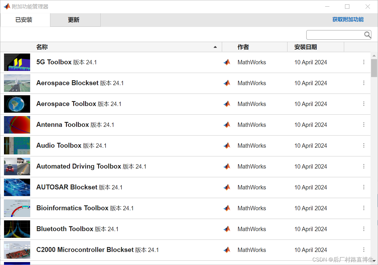378x265 pixels.
Task: Open options menu for Antenna Toolbox
Action: point(364,125)
